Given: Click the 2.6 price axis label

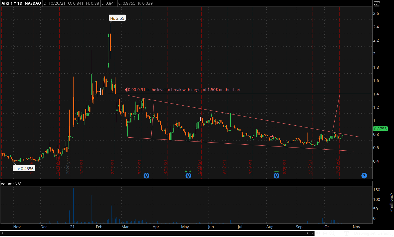Looking at the screenshot, I should pos(376,14).
